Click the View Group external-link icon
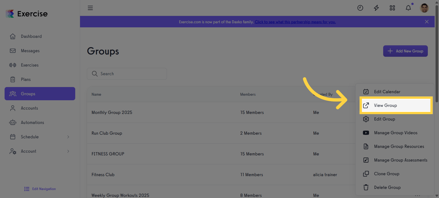 (x=366, y=105)
